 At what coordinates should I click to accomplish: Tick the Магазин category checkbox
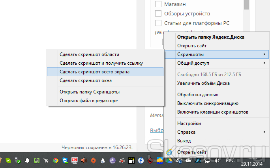pyautogui.click(x=158, y=4)
